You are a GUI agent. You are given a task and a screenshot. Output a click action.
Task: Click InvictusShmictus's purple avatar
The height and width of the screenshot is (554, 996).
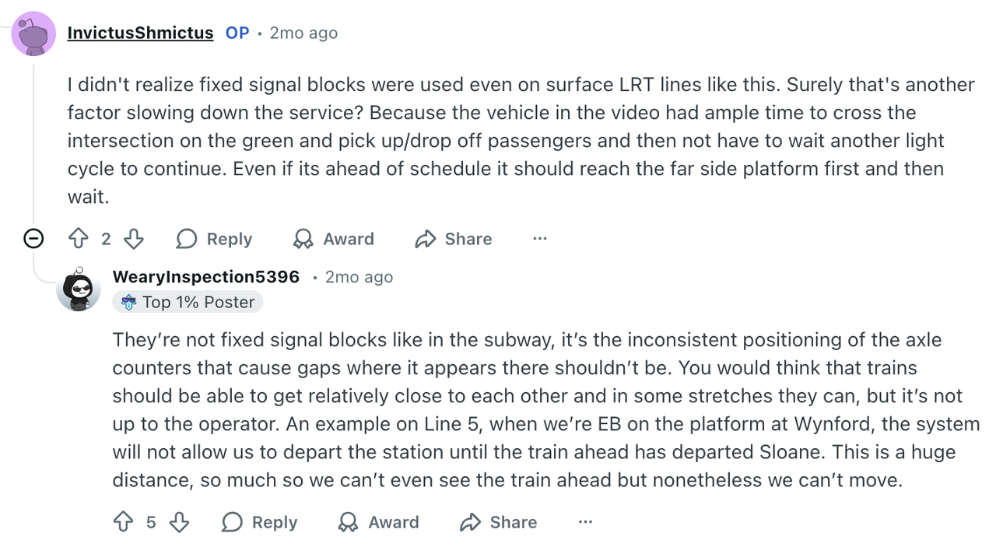[x=33, y=33]
